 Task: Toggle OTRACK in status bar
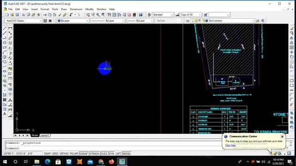click(94, 154)
